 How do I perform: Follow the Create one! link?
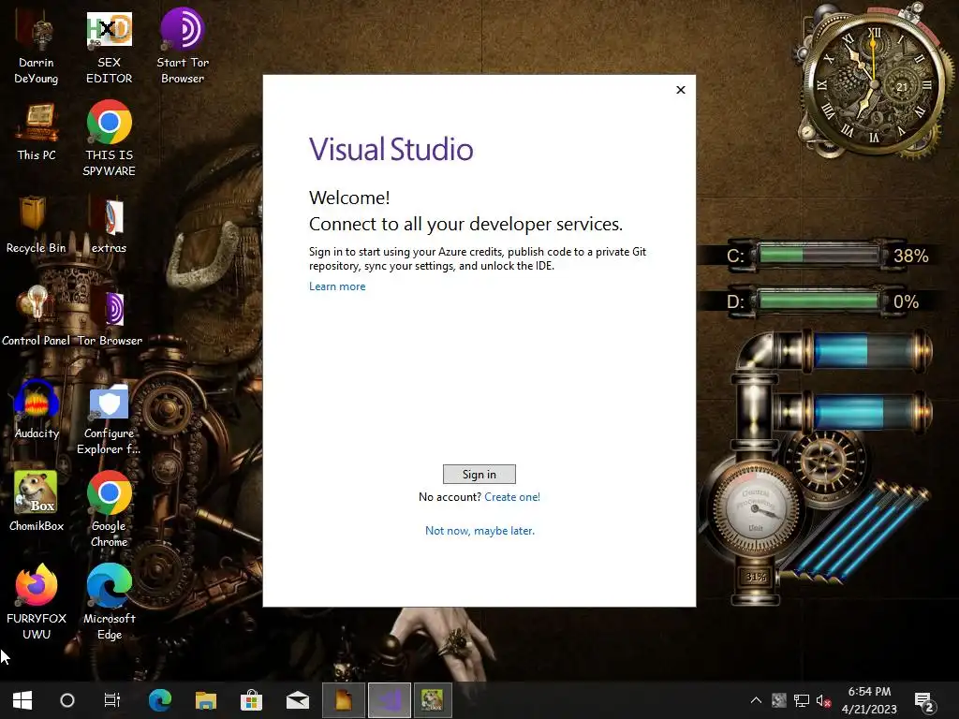click(x=512, y=497)
